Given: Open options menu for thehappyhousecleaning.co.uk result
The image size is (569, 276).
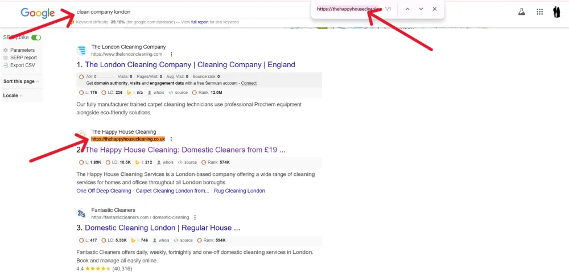Looking at the screenshot, I should coord(171,139).
